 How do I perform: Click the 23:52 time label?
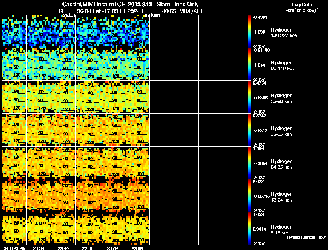[112, 248]
